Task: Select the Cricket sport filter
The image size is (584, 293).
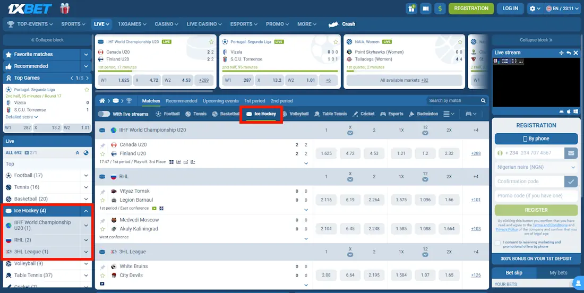Action: click(364, 114)
